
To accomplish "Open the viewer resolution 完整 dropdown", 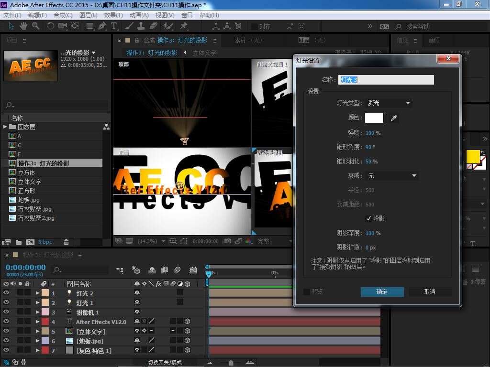I will pyautogui.click(x=274, y=241).
